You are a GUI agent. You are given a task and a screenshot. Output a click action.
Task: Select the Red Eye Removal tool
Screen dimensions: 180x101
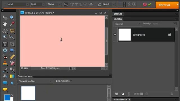[5, 57]
